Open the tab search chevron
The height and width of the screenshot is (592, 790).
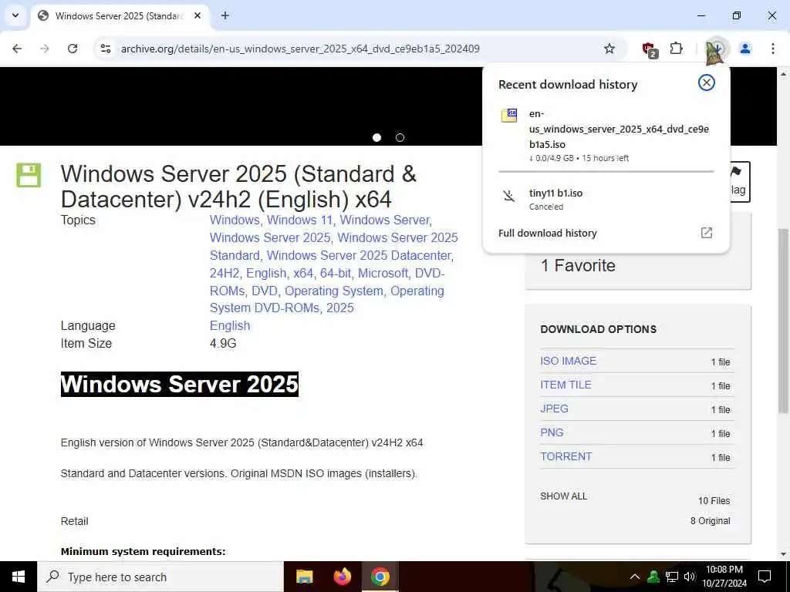pos(15,15)
